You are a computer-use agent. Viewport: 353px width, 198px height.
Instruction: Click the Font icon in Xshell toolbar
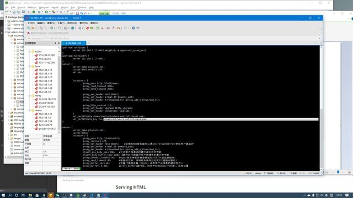79,28
